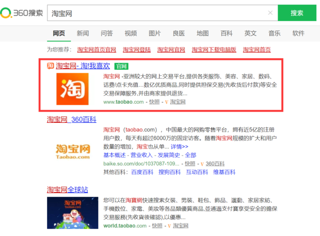Image resolution: width=320 pixels, height=236 pixels.
Task: Go to the 良医 tab
Action: tap(179, 33)
